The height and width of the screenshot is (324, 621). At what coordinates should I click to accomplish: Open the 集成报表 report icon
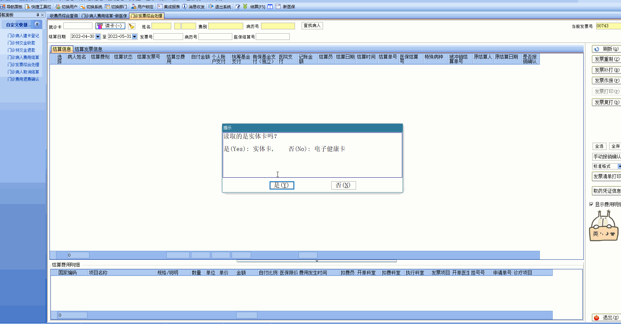[160, 7]
